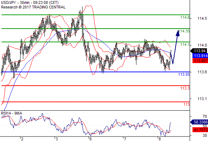The height and width of the screenshot is (141, 208).
Task: Click the RSI14 - 9MA indicator label
Action: point(12,113)
